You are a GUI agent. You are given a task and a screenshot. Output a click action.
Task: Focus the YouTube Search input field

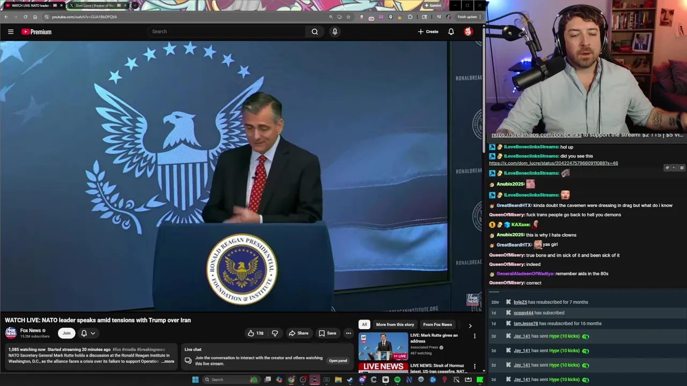pyautogui.click(x=227, y=32)
